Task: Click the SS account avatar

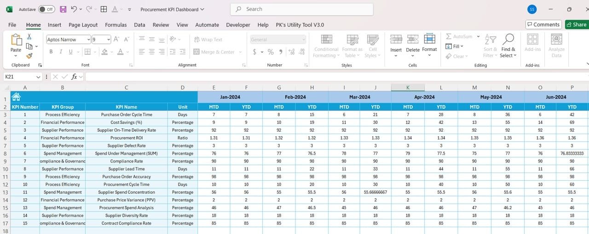Action: coord(532,9)
